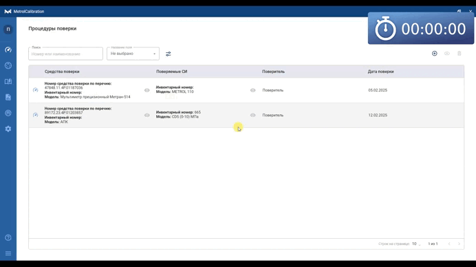
Task: Click the model text 'CDS (0-10) МПа'
Action: pos(185,117)
